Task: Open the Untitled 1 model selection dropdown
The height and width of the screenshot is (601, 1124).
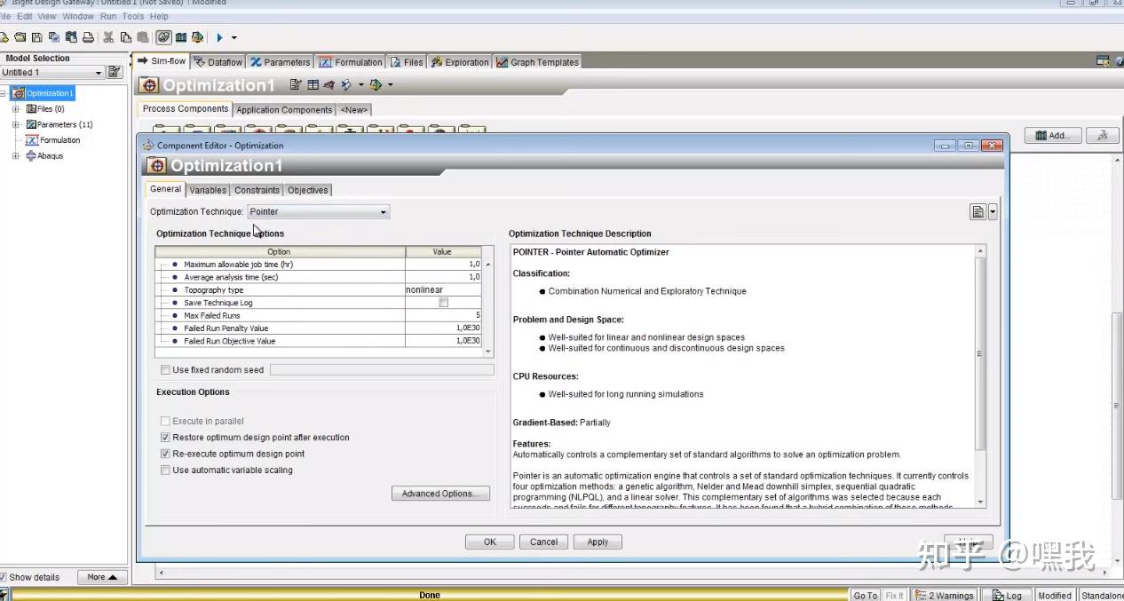Action: click(x=52, y=73)
